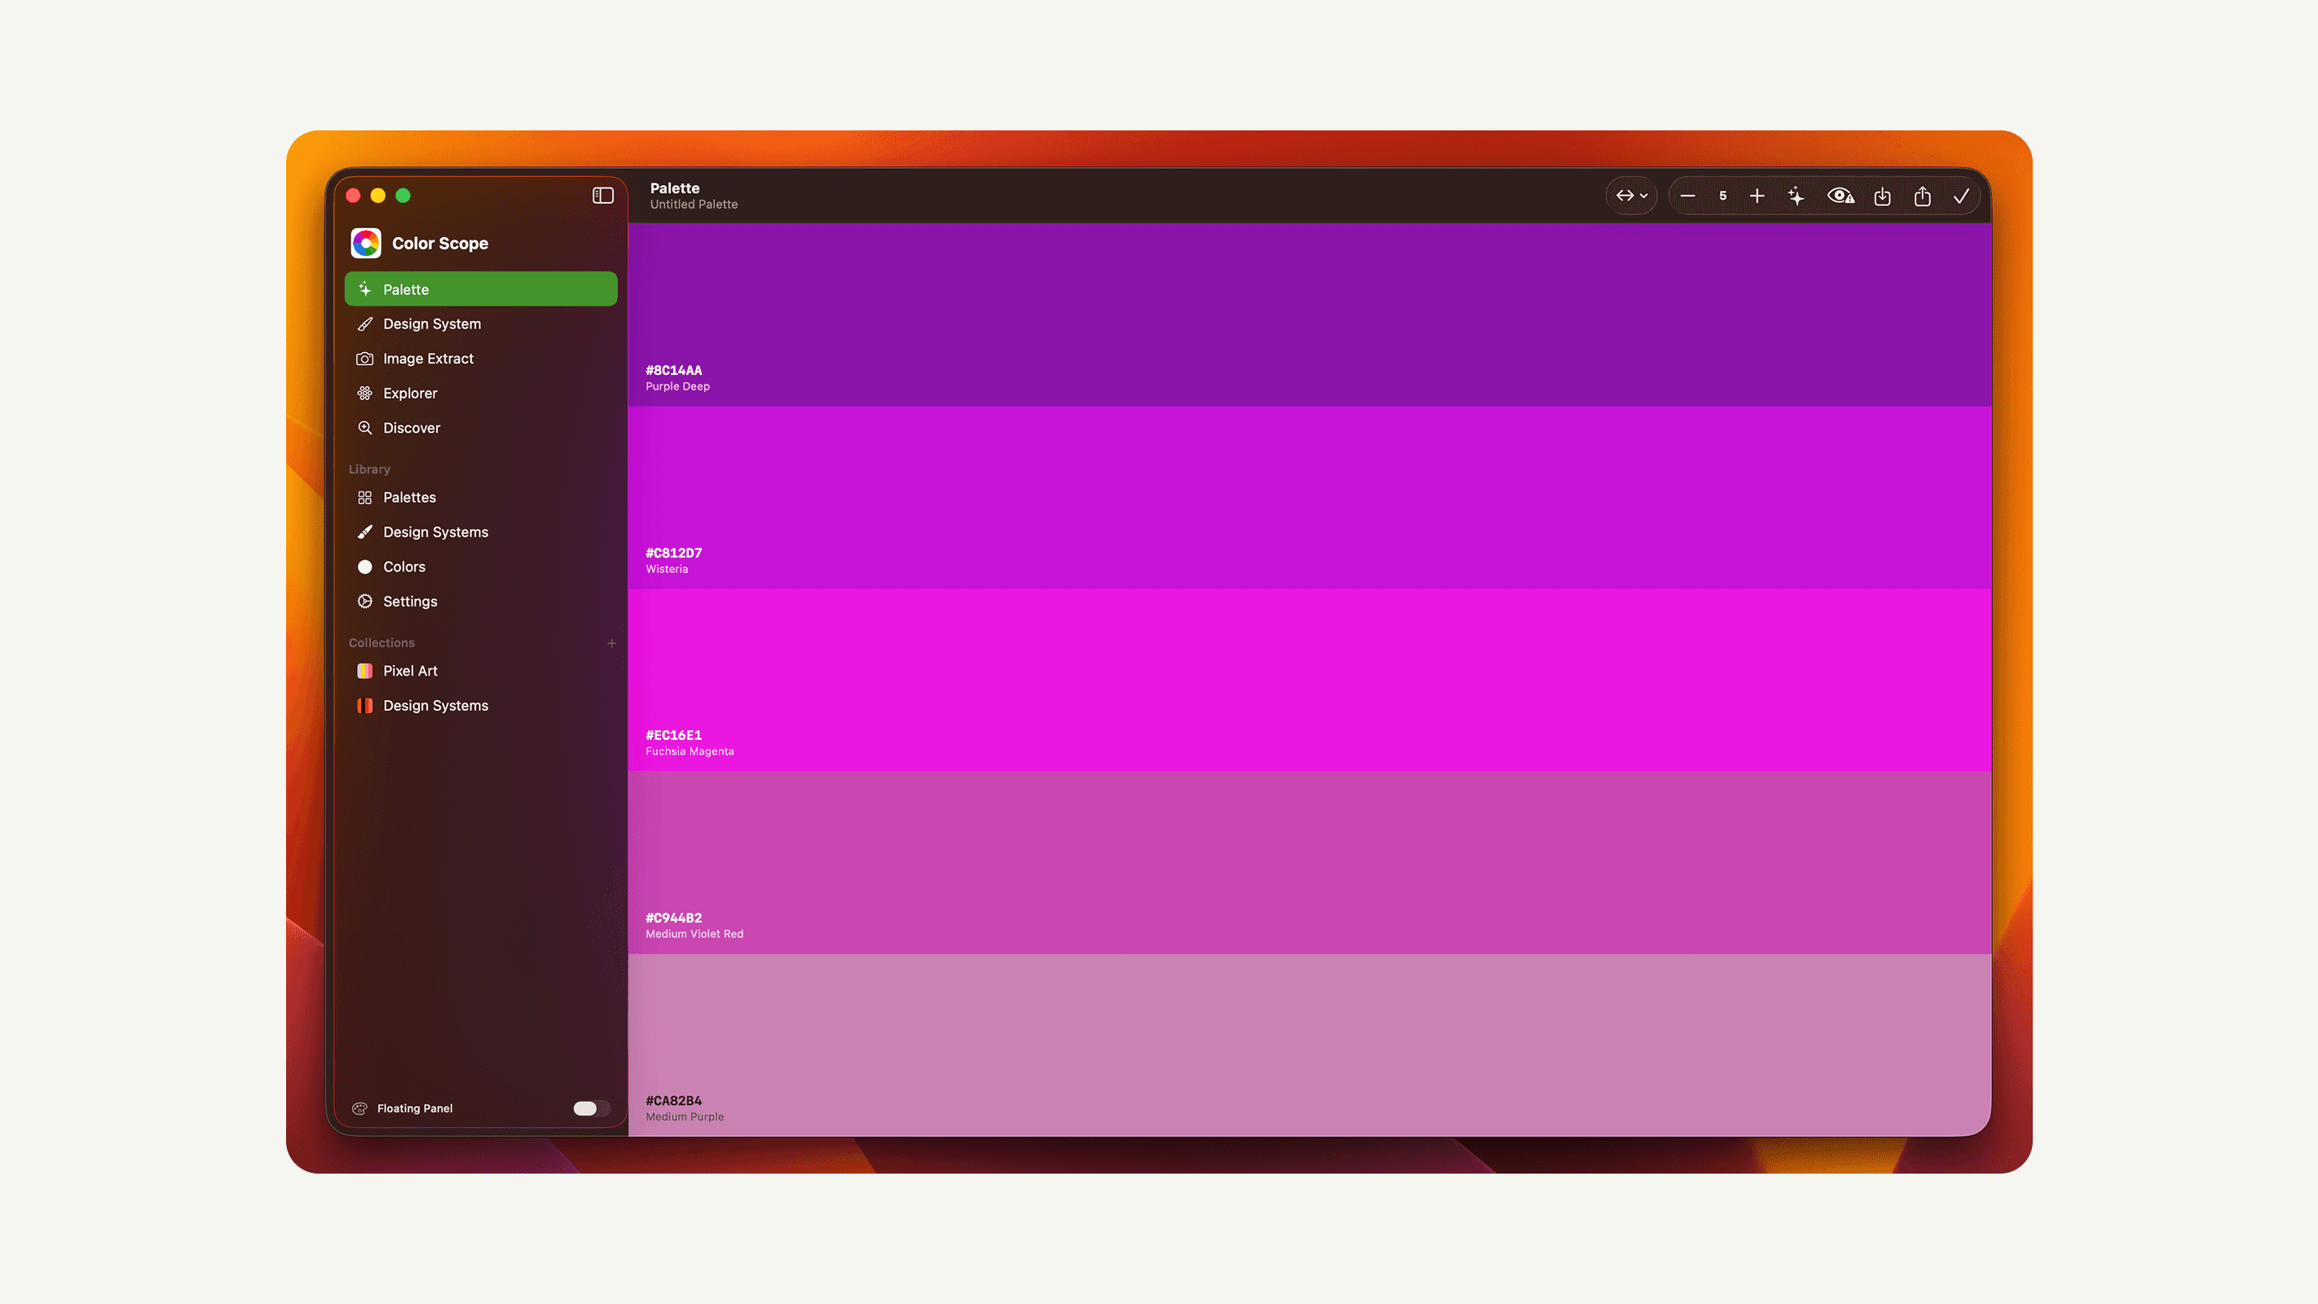Click the Medium Purple color name
The image size is (2318, 1304).
click(685, 1117)
